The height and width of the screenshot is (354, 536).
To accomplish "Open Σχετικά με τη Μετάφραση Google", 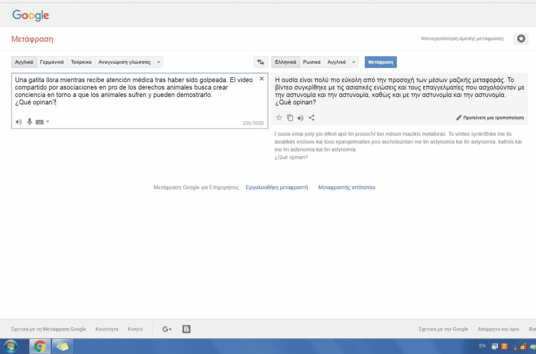I will point(48,329).
